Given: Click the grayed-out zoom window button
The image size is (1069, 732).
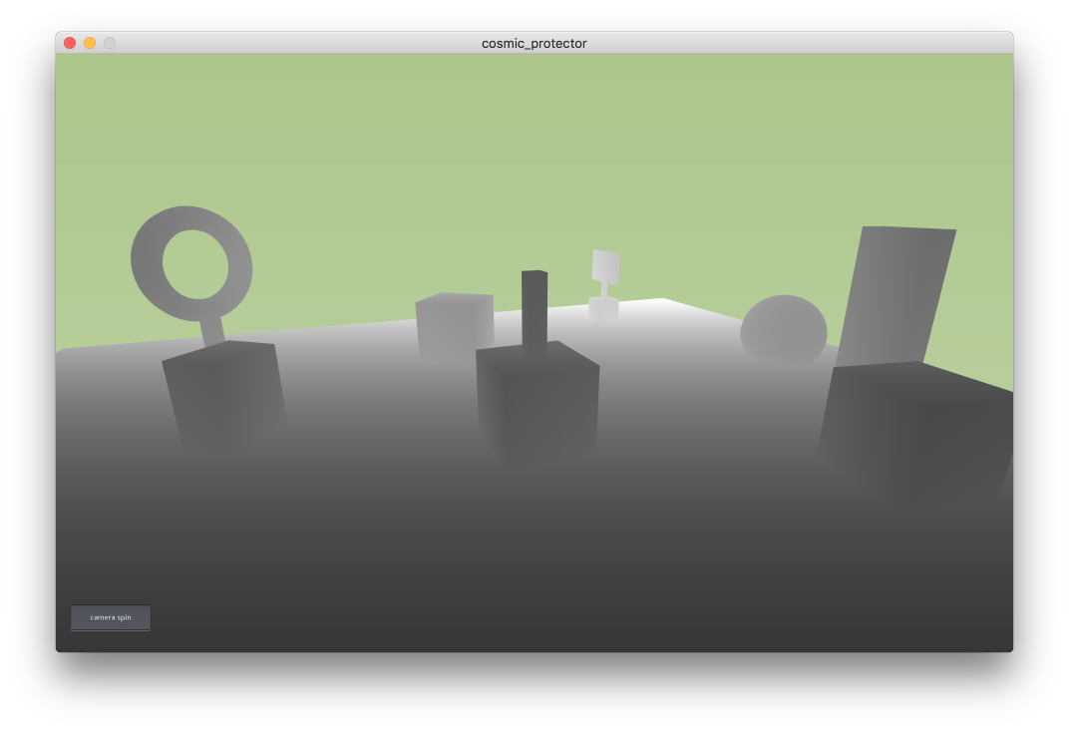Looking at the screenshot, I should click(110, 43).
